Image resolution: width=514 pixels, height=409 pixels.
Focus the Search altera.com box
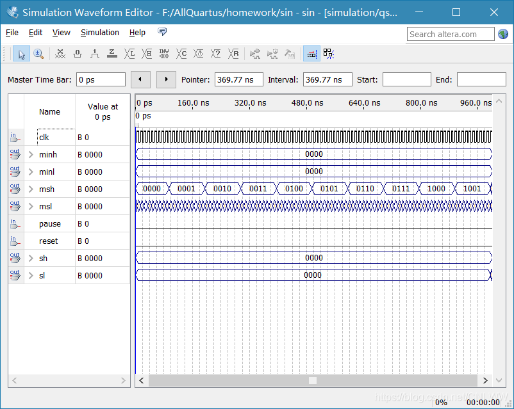451,34
